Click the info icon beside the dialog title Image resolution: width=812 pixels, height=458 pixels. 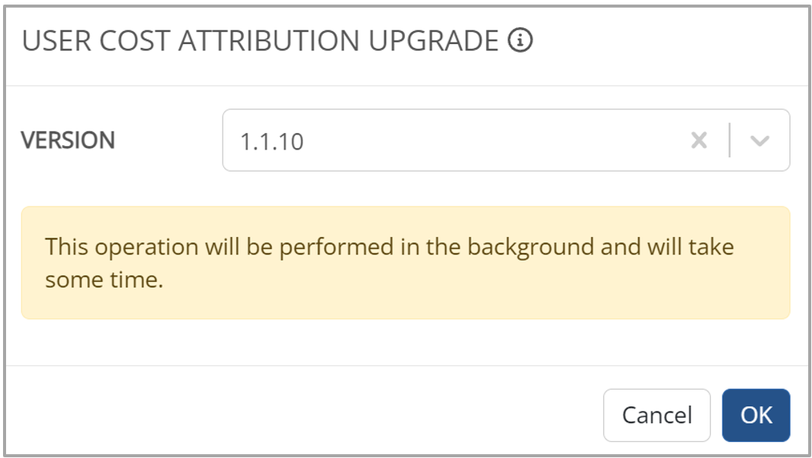pos(520,41)
